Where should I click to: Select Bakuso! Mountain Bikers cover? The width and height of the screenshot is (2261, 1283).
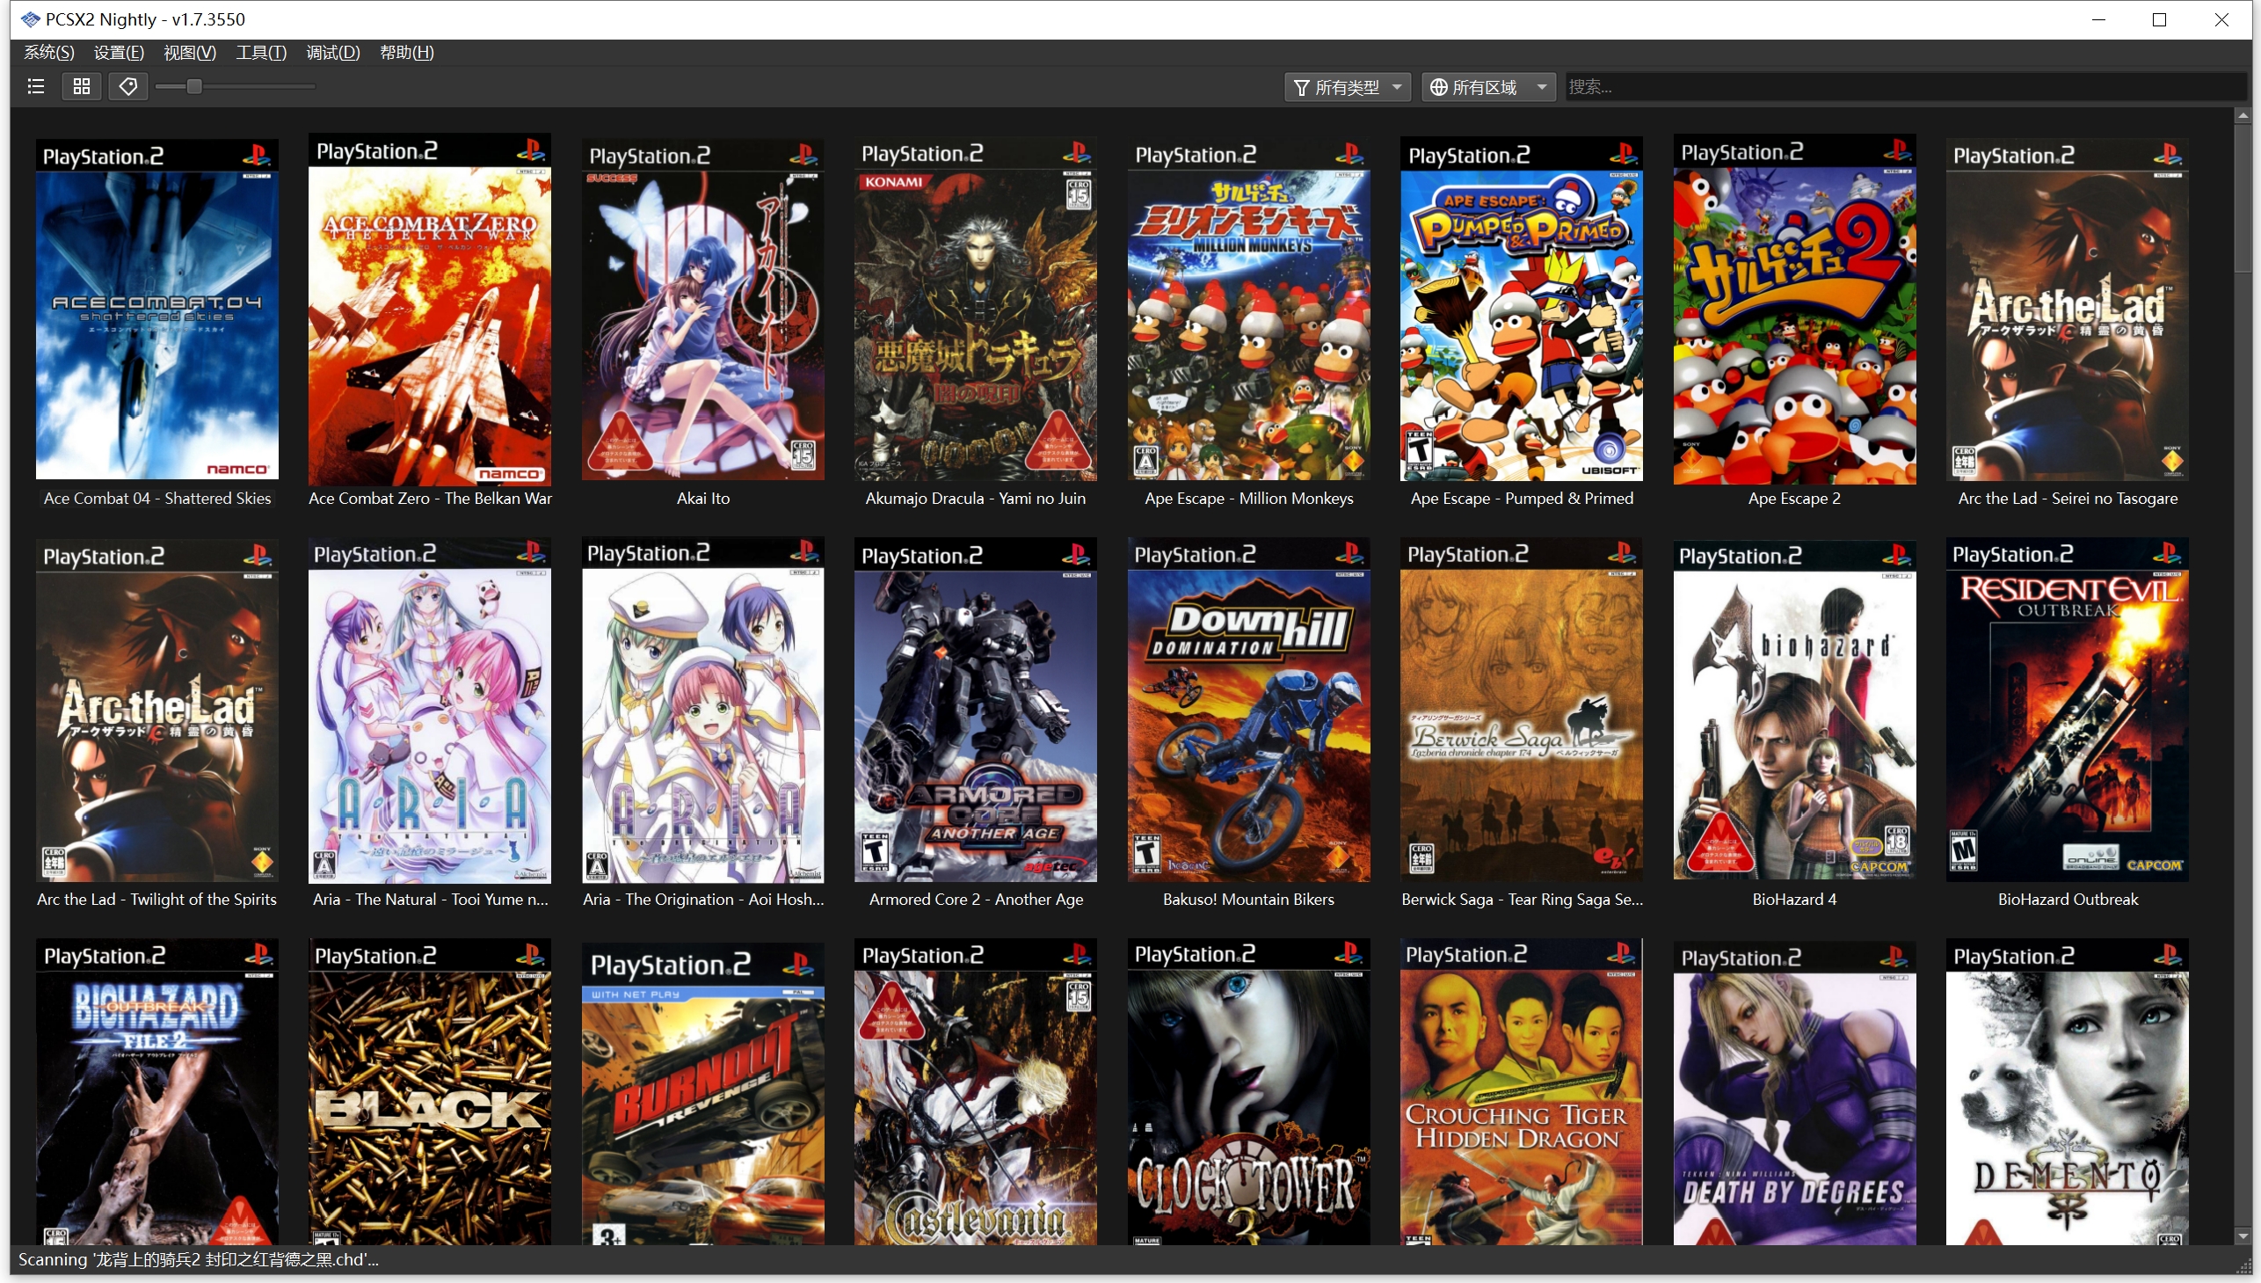coord(1249,711)
